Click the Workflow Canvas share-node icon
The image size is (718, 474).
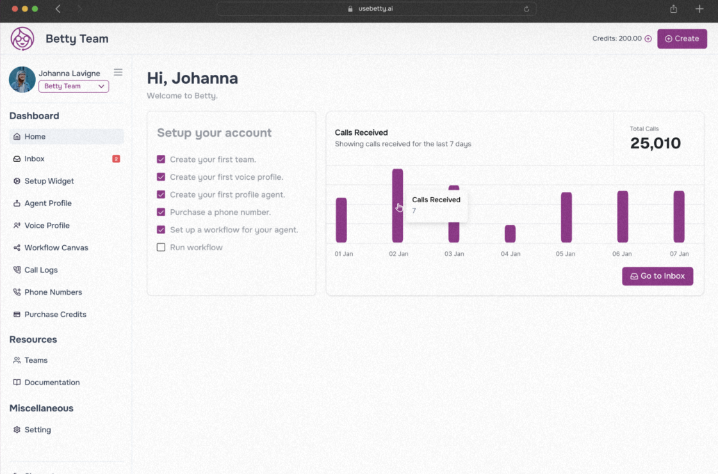(x=17, y=248)
